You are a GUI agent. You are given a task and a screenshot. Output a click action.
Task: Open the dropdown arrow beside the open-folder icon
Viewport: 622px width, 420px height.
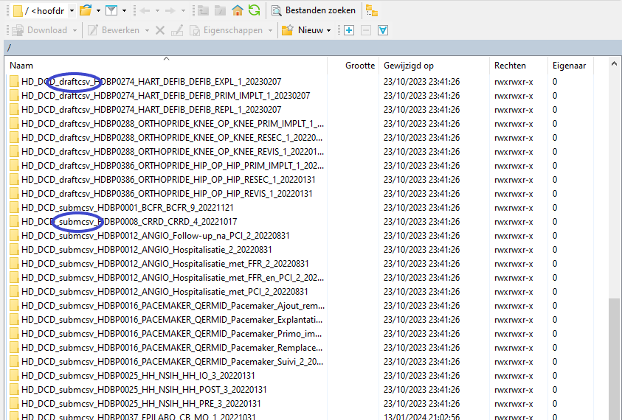[x=98, y=10]
